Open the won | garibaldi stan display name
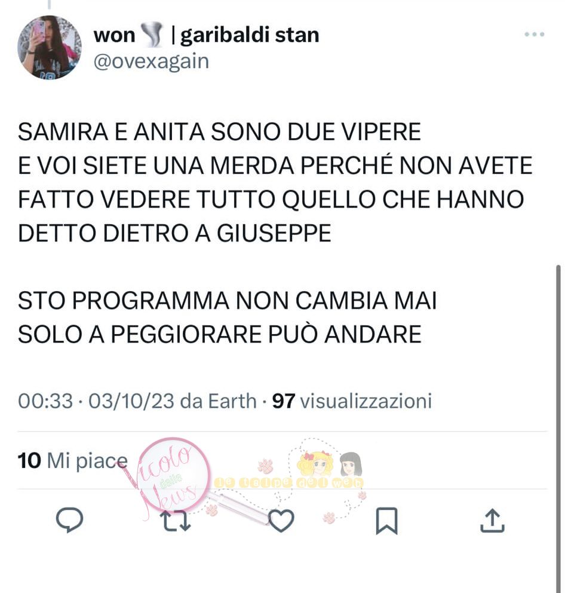 (206, 35)
